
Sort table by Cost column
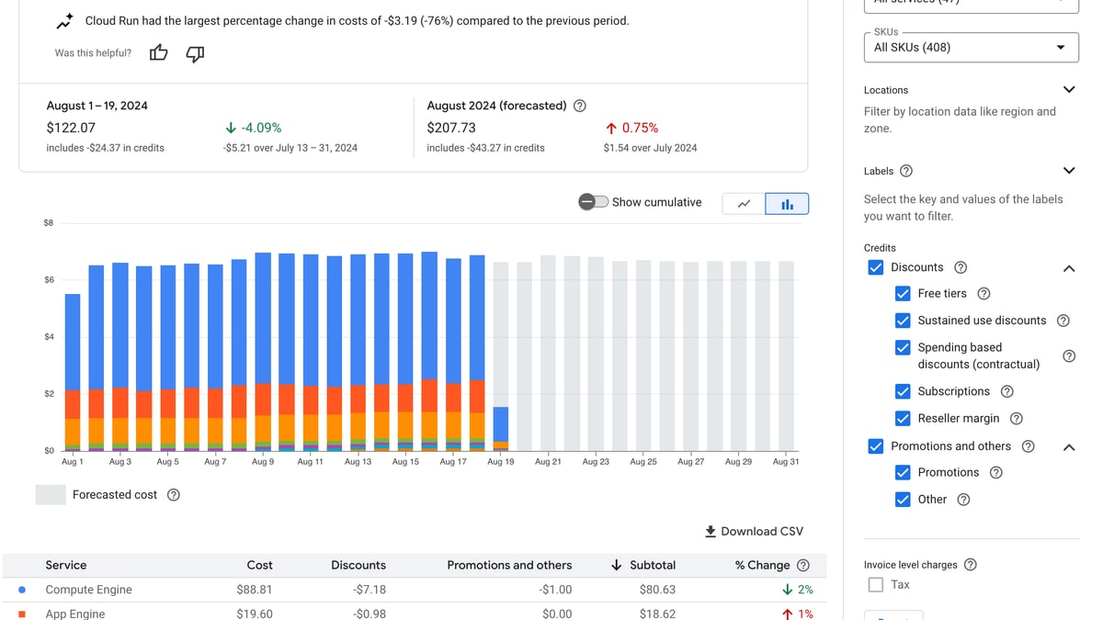pyautogui.click(x=259, y=566)
